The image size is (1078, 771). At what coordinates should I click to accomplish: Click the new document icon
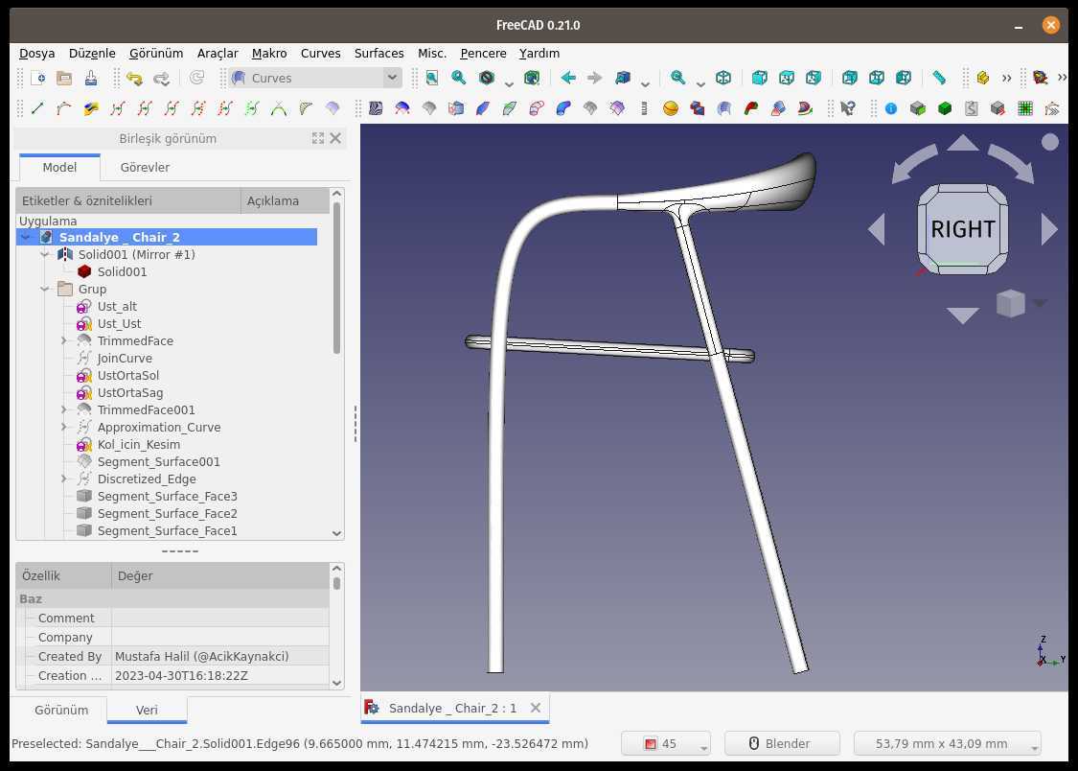38,78
